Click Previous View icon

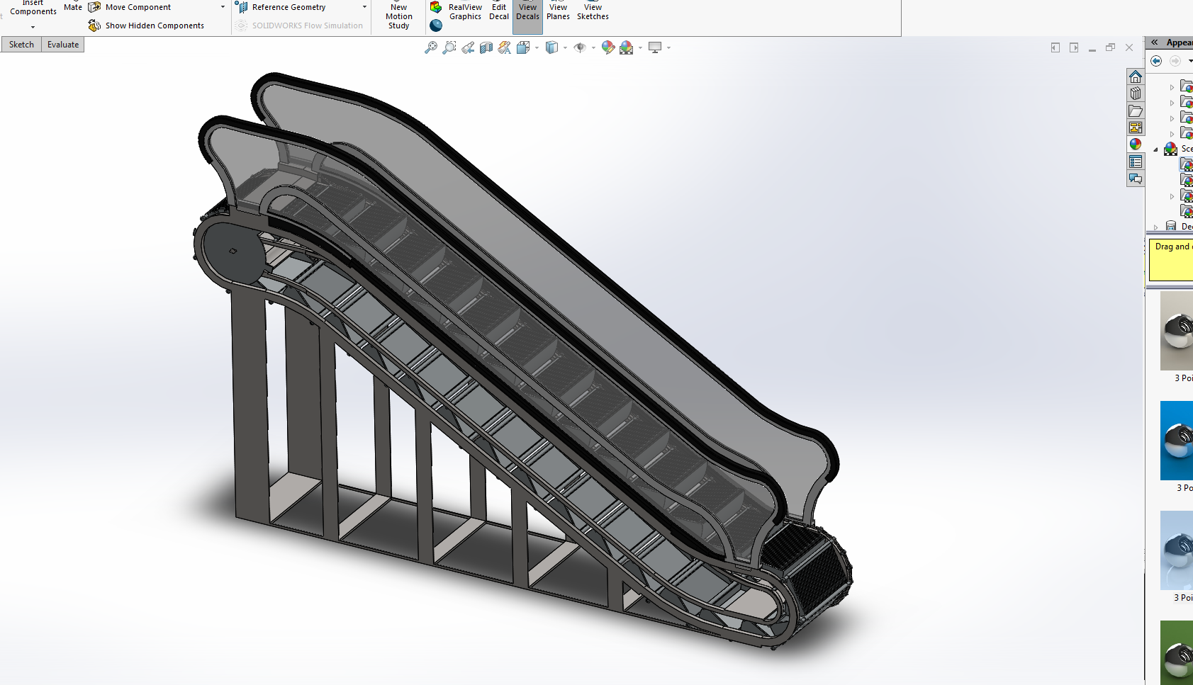468,47
